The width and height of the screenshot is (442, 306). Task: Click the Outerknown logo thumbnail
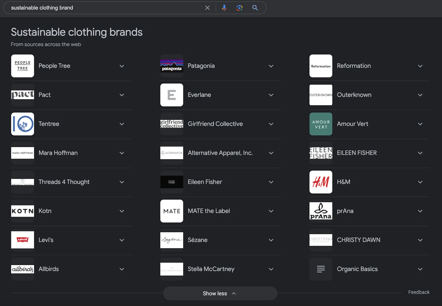click(x=321, y=95)
